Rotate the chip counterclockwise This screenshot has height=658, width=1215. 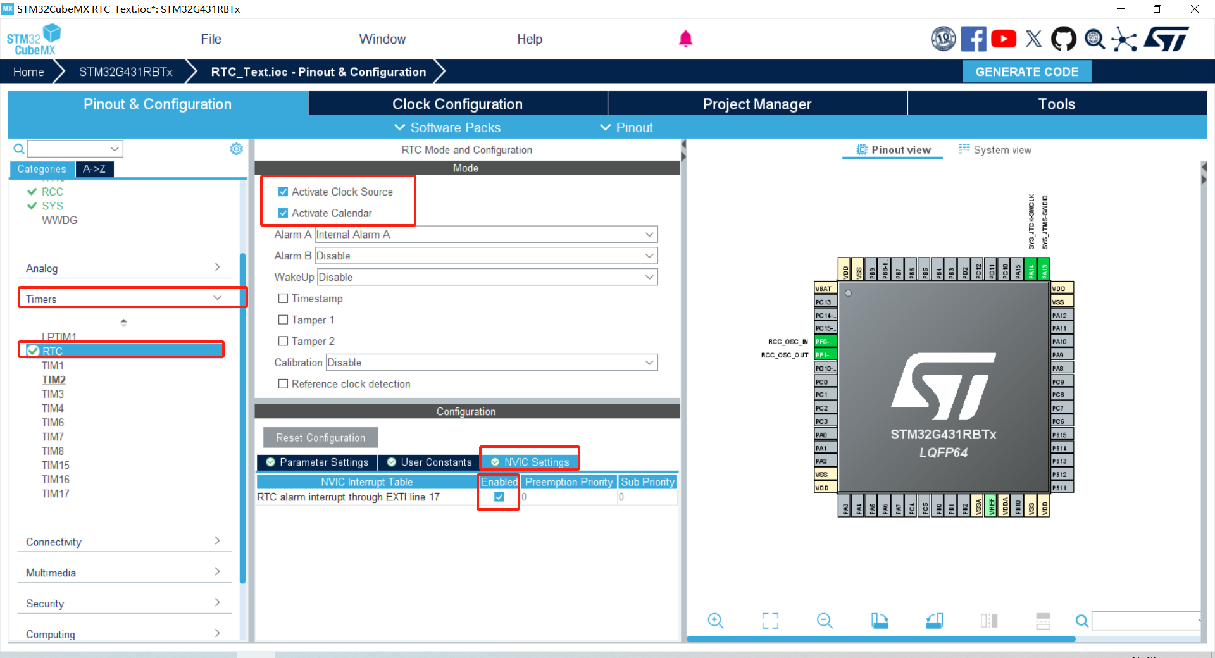click(x=935, y=621)
